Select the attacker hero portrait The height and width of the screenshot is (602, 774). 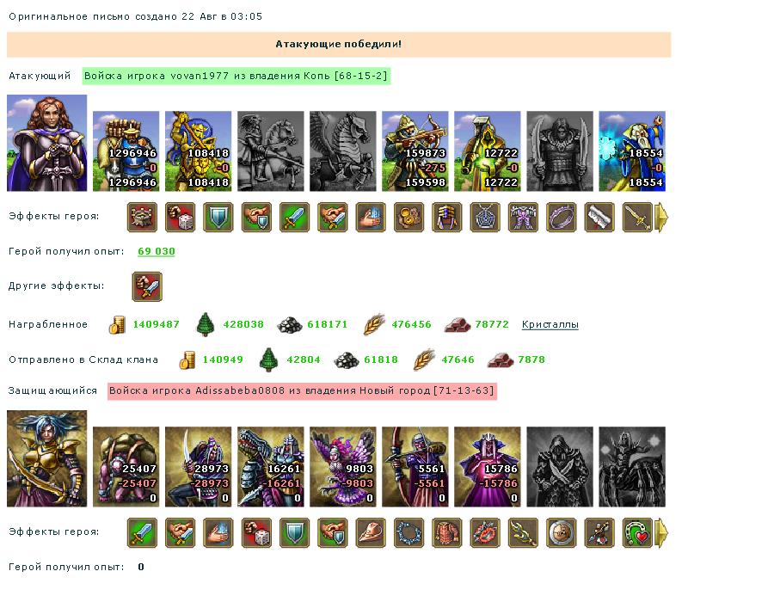pyautogui.click(x=47, y=143)
